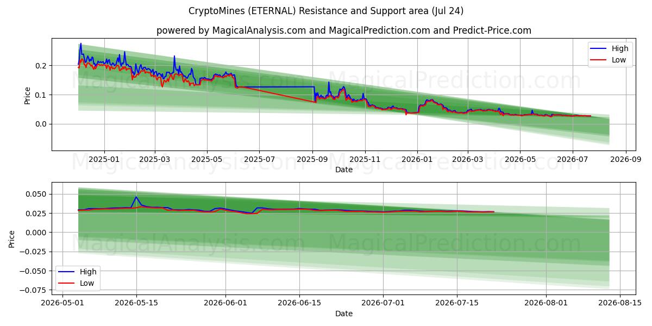Click the '0.050' price tick in bottom chart
The height and width of the screenshot is (326, 652).
pos(37,194)
